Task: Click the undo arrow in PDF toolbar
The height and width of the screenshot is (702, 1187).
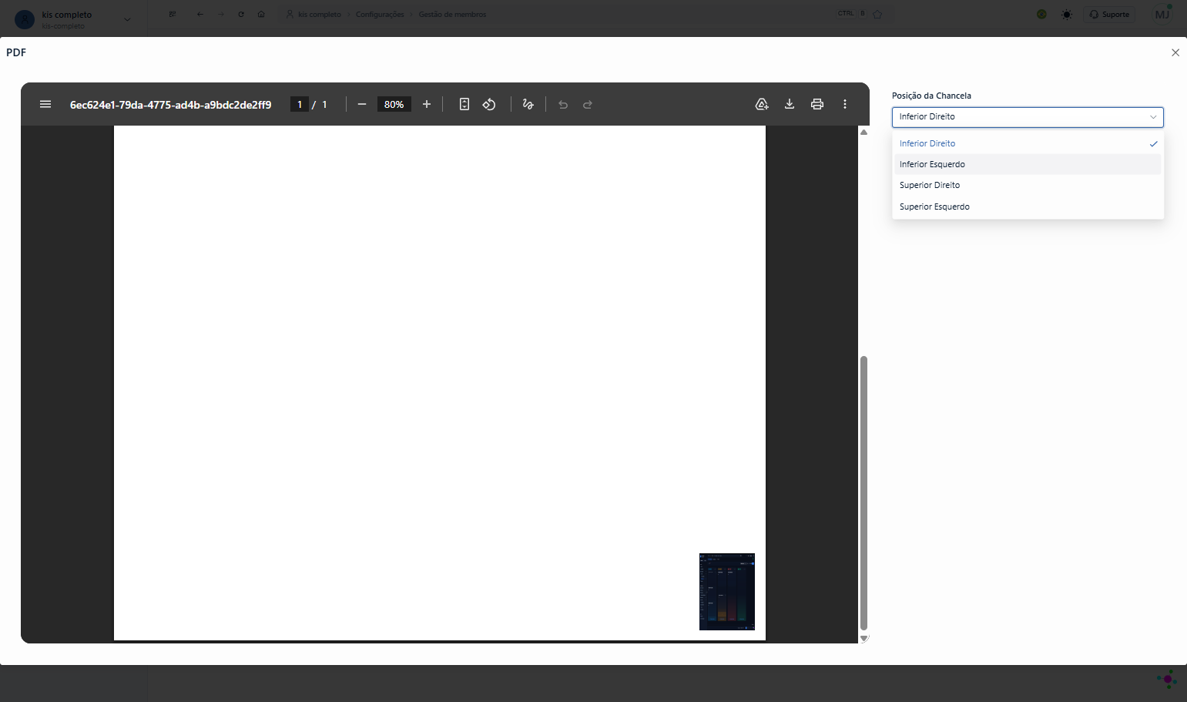Action: tap(563, 105)
